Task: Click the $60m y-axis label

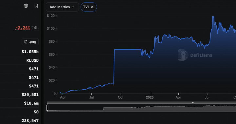Action: [53, 54]
